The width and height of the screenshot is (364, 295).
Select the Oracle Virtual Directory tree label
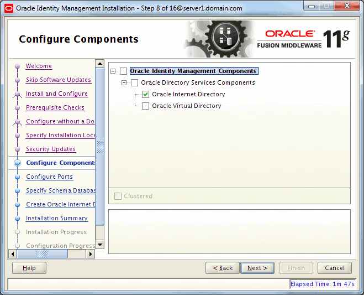(187, 106)
